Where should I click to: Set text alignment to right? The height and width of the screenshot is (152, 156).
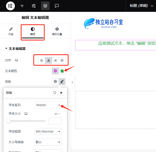tap(55, 60)
